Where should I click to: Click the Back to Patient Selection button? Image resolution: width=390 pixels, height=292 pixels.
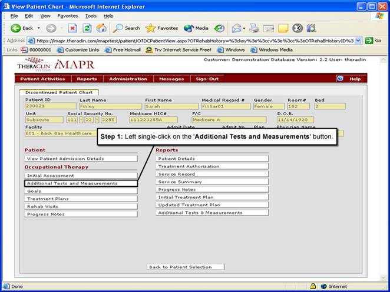[x=186, y=267]
